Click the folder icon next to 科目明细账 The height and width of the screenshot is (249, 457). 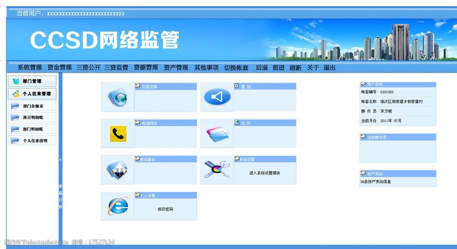click(15, 117)
